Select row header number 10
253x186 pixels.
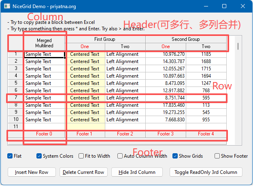(16, 119)
